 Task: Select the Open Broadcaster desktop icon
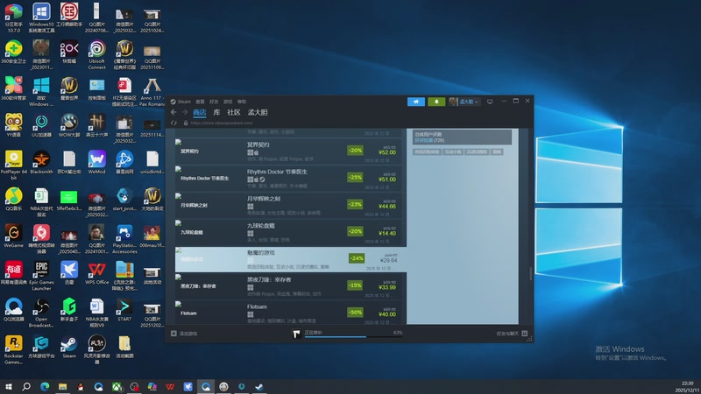41,313
